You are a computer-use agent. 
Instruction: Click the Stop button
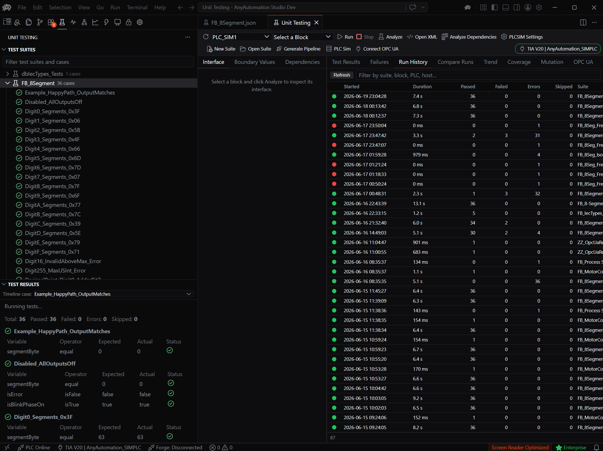tap(365, 37)
